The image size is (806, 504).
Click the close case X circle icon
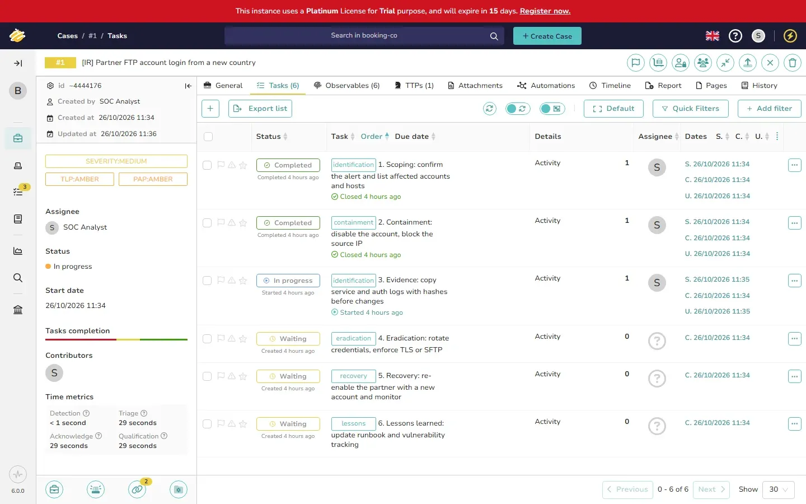(770, 63)
